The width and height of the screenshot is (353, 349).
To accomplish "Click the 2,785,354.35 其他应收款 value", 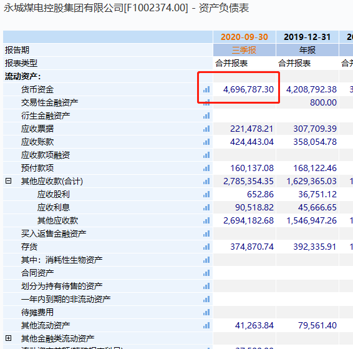I will 248,181.
